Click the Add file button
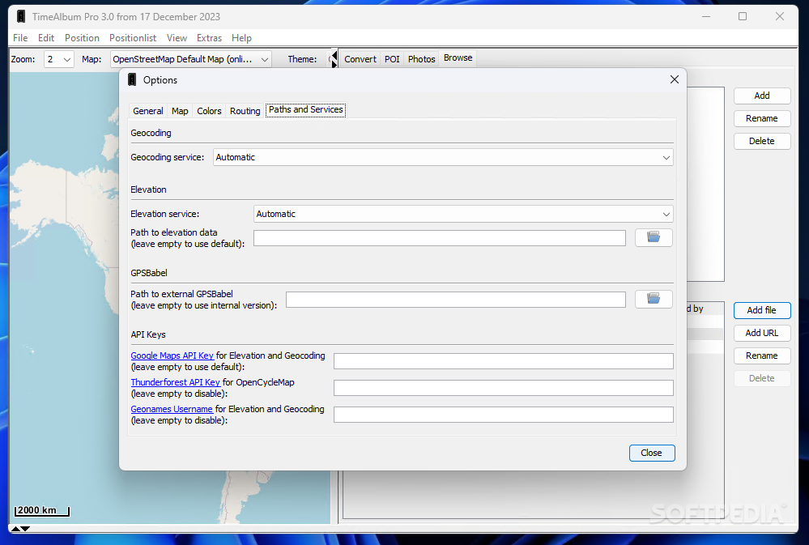Viewport: 809px width, 545px height. pyautogui.click(x=761, y=310)
